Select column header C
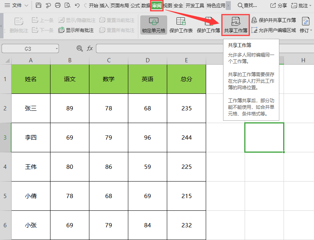The height and width of the screenshot is (240, 314). point(109,60)
